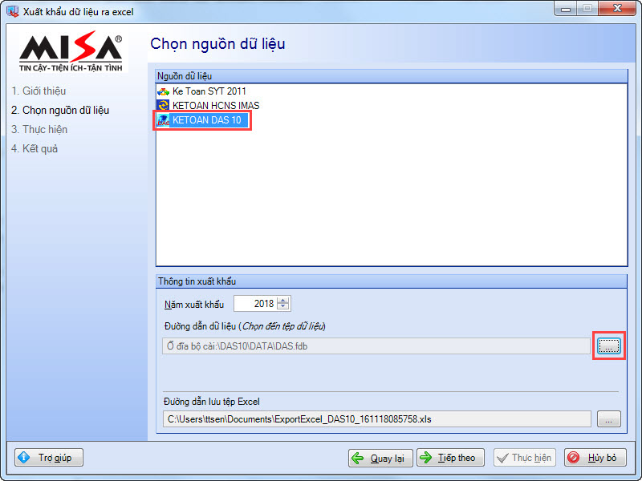Go back with Quay lại button
642x481 pixels.
point(380,457)
